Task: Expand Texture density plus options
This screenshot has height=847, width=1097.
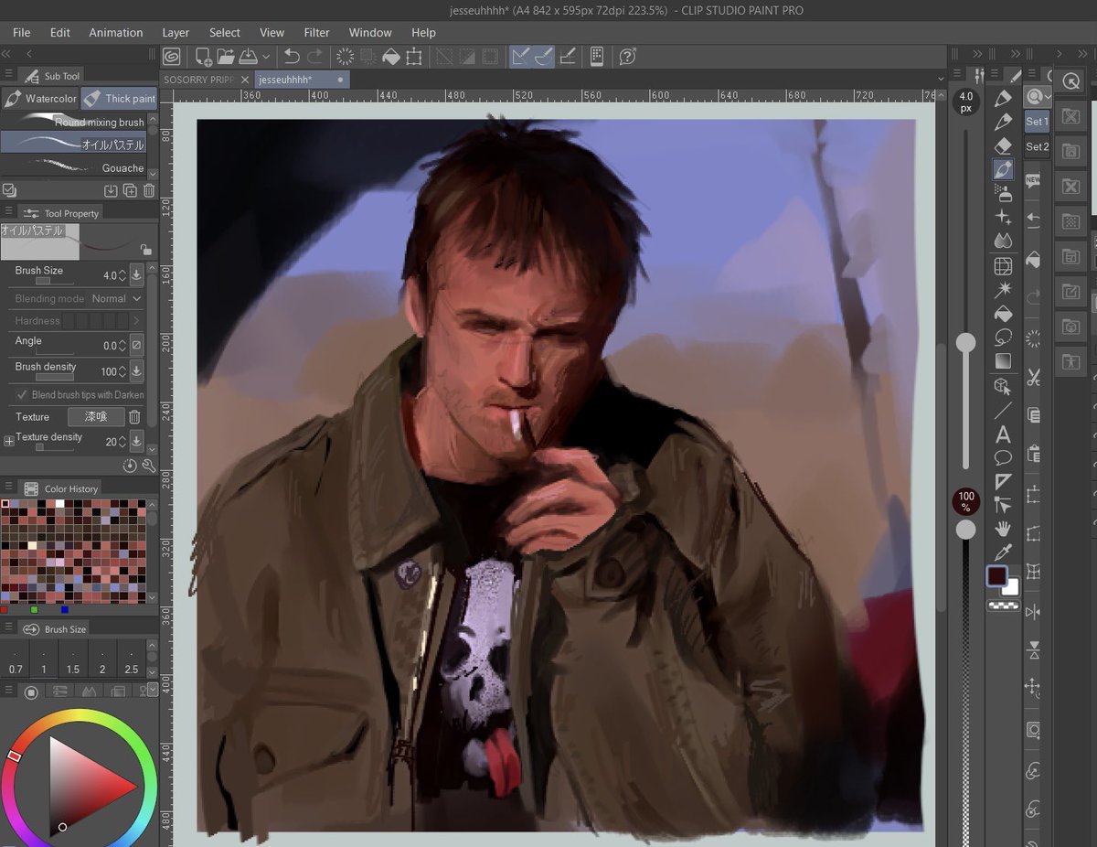Action: (x=9, y=441)
